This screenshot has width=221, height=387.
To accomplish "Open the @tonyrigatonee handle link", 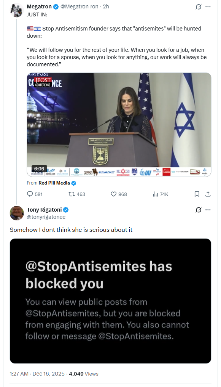I will tap(46, 217).
